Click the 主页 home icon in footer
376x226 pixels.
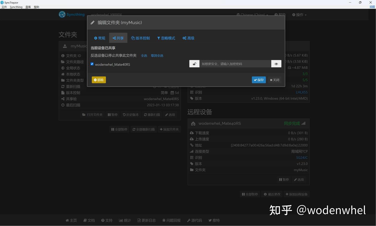(71, 220)
